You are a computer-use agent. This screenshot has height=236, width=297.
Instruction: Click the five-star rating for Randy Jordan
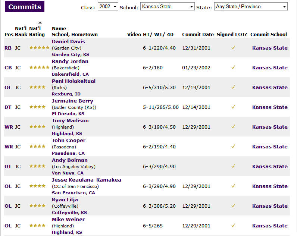pos(40,67)
